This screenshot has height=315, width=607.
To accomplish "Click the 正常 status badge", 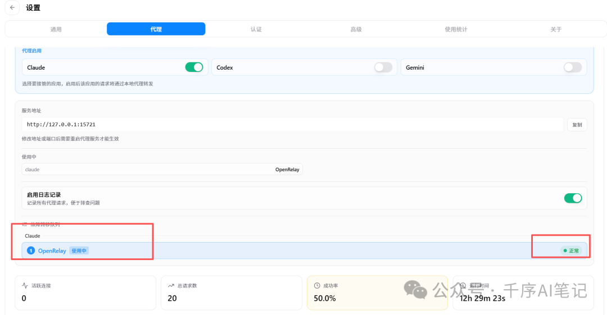I will click(x=571, y=251).
